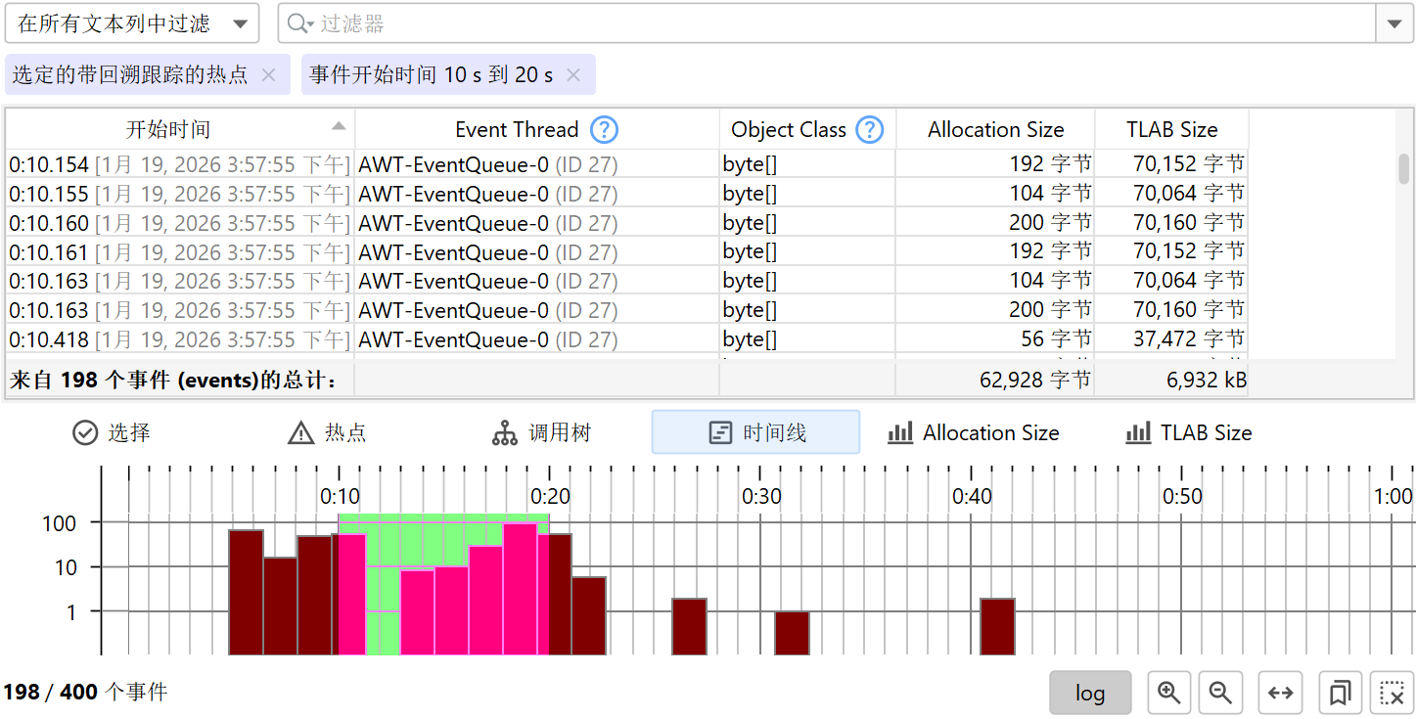Open the filter column scope dropdown
The width and height of the screenshot is (1416, 719).
(x=132, y=23)
